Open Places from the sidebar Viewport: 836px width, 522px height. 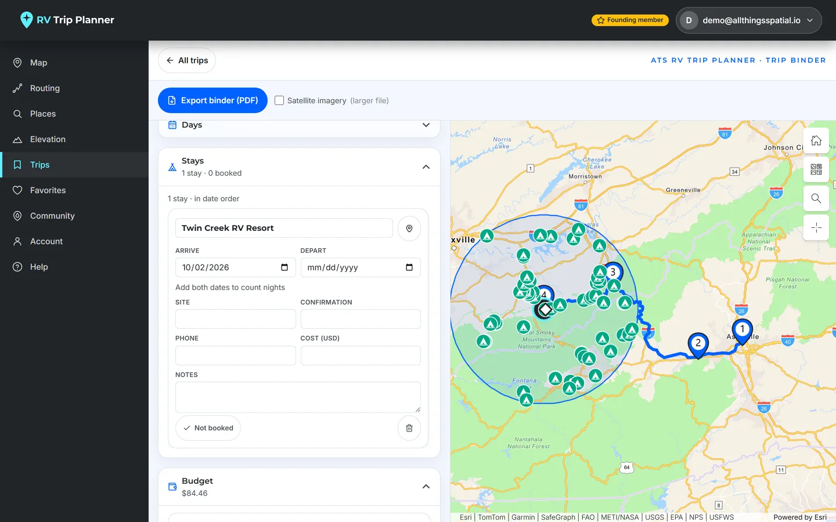tap(74, 114)
